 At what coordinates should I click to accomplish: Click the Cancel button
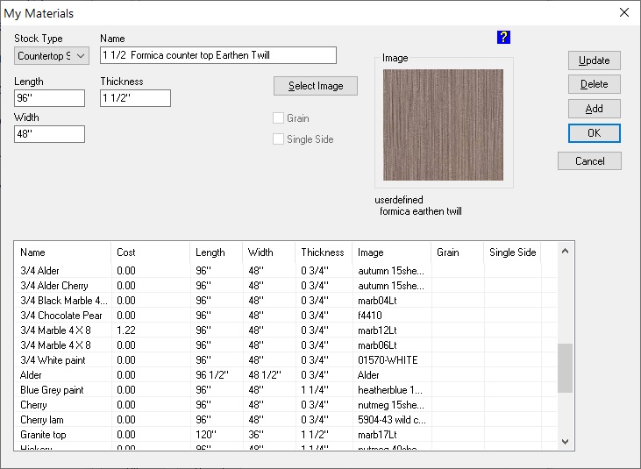(x=589, y=161)
